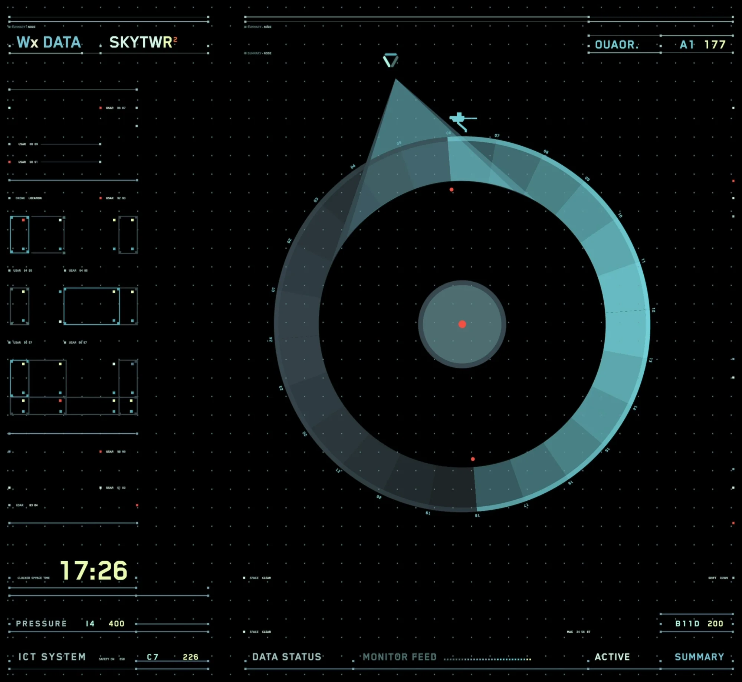Open the QUAOR. selector at top right
This screenshot has width=742, height=682.
[617, 45]
